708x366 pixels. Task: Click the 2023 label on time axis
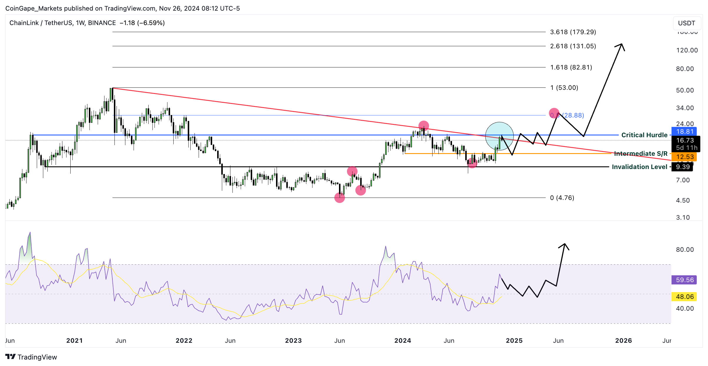point(293,340)
